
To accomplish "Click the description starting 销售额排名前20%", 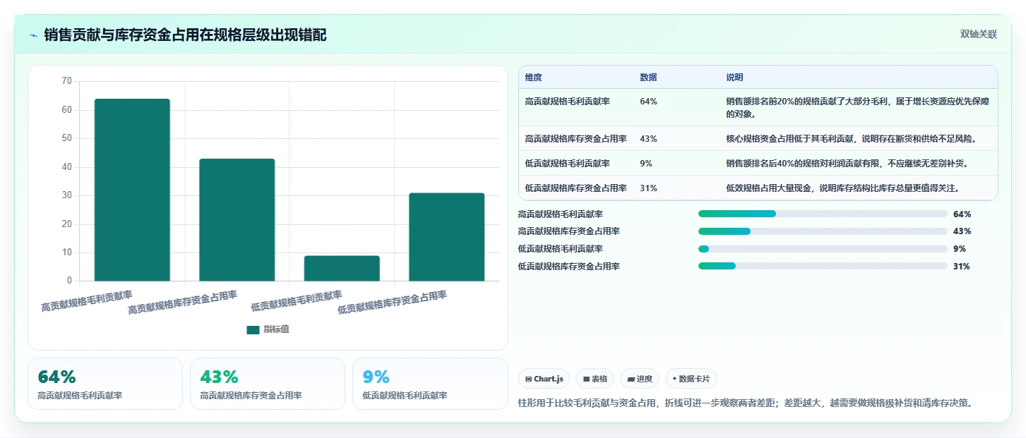I will click(x=857, y=108).
